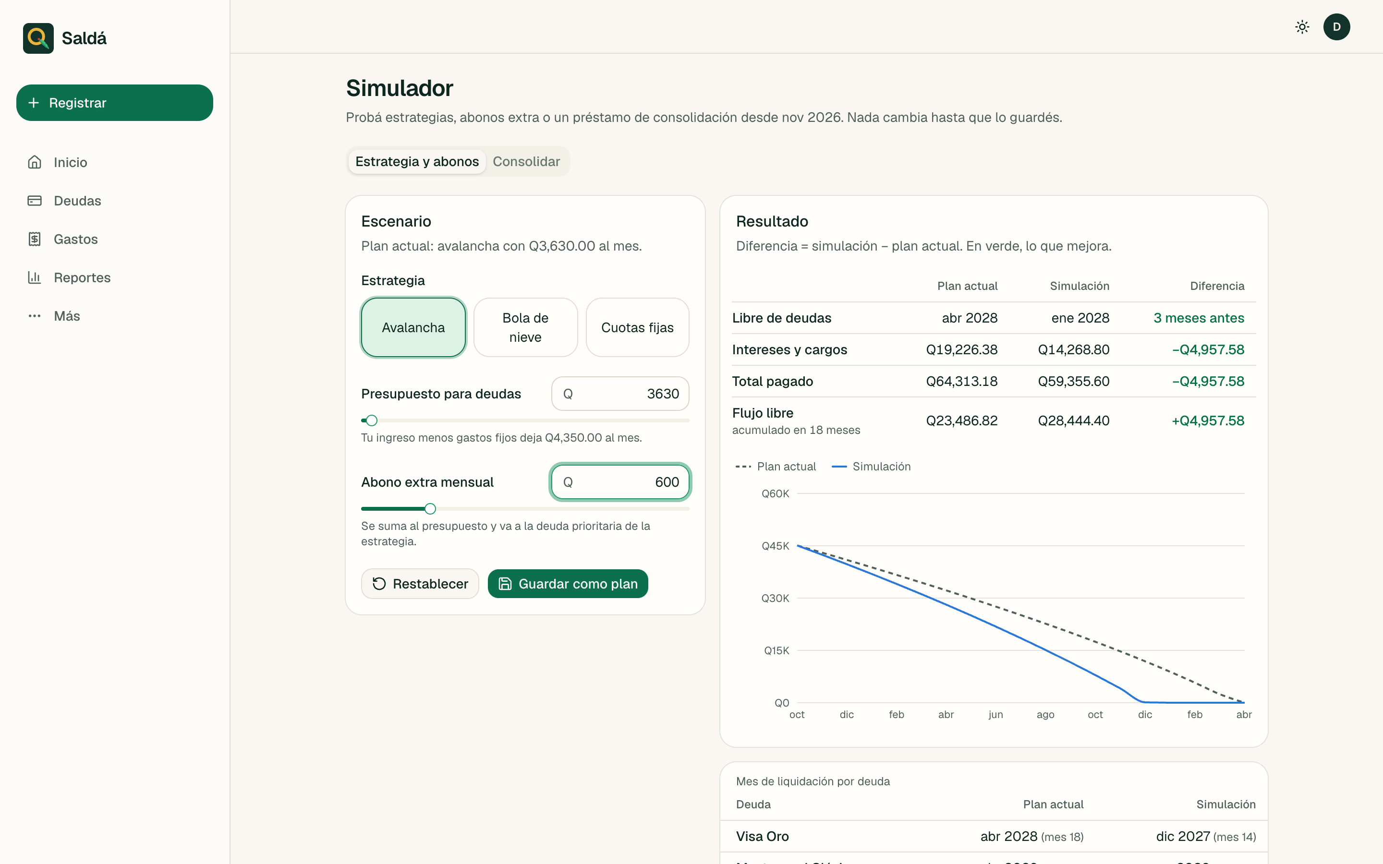
Task: Open Gastos in the sidebar
Action: pyautogui.click(x=114, y=239)
